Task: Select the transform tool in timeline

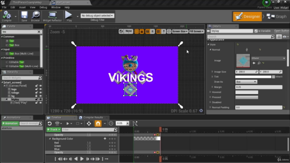Action: pyautogui.click(x=89, y=124)
